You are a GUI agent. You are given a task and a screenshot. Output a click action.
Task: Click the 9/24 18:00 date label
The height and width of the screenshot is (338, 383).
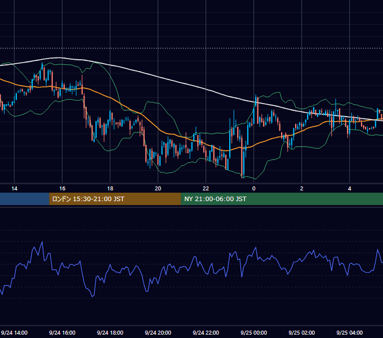click(x=110, y=332)
